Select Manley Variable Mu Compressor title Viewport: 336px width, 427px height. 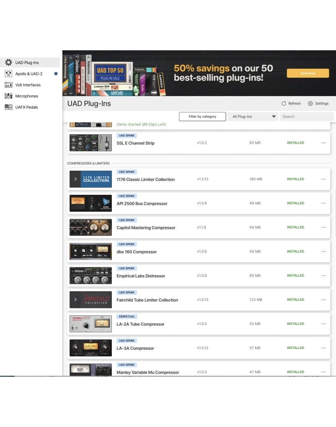click(148, 372)
